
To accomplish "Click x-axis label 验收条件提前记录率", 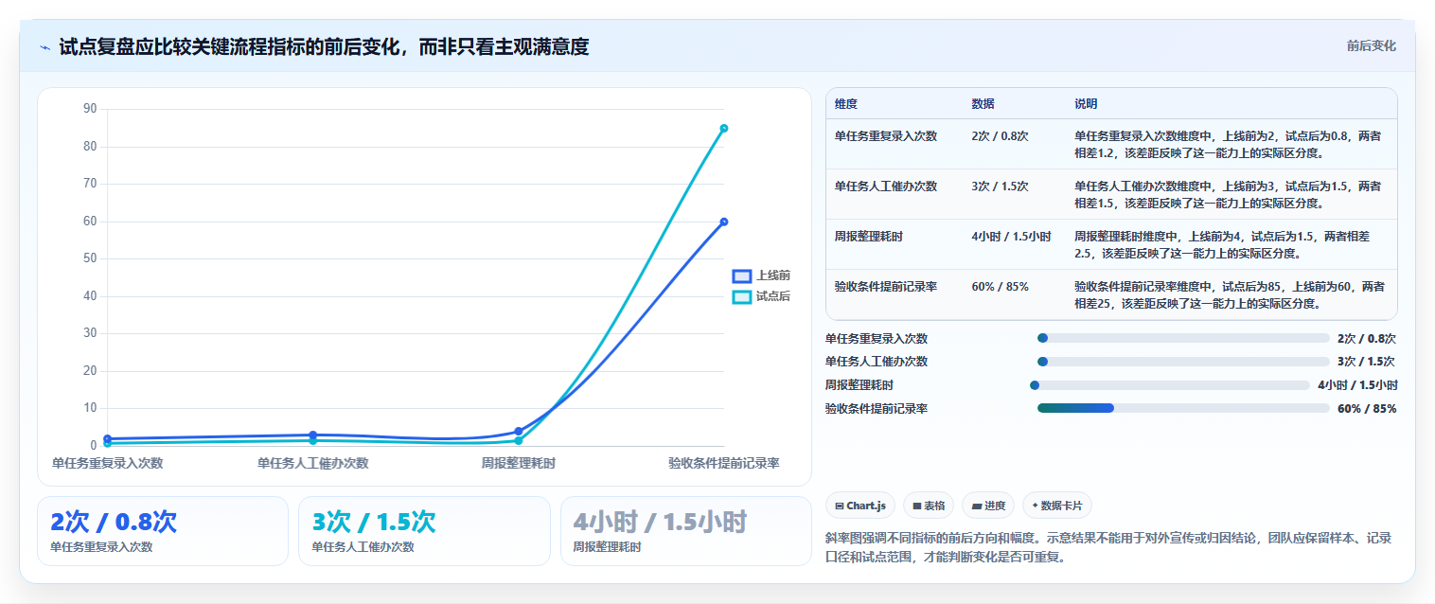I will (723, 463).
